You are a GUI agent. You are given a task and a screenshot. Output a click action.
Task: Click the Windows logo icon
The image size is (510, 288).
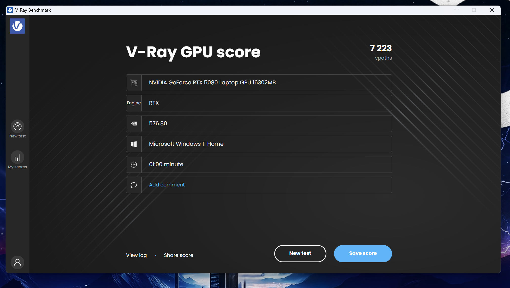click(x=134, y=144)
